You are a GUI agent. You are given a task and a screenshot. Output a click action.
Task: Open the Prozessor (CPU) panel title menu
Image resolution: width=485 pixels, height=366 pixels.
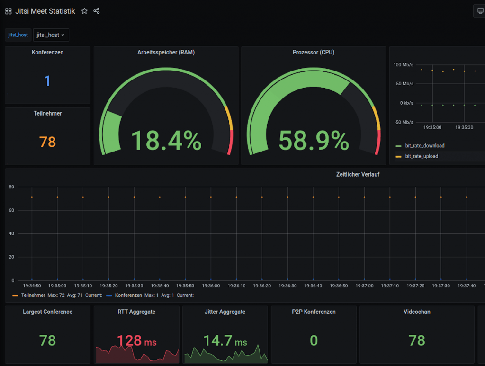313,53
